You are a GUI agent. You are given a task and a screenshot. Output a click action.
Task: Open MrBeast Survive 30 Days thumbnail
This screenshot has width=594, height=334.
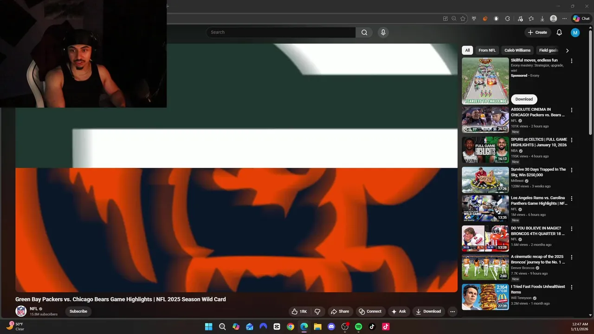click(x=485, y=180)
